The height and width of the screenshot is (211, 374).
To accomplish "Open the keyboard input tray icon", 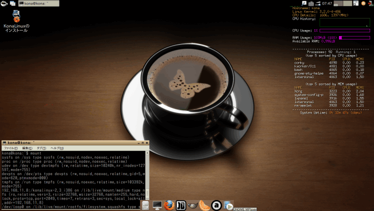I will coord(311,3).
